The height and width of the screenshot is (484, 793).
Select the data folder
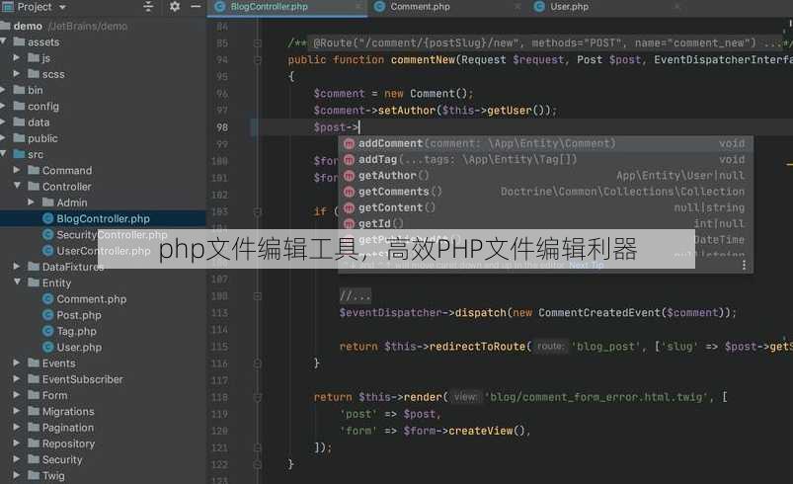pyautogui.click(x=39, y=122)
